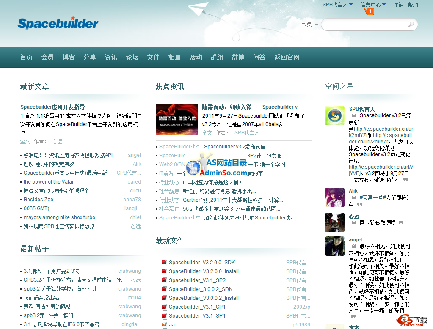Open 活动 in navigation bar
Image resolution: width=433 pixels, height=329 pixels.
(x=196, y=57)
